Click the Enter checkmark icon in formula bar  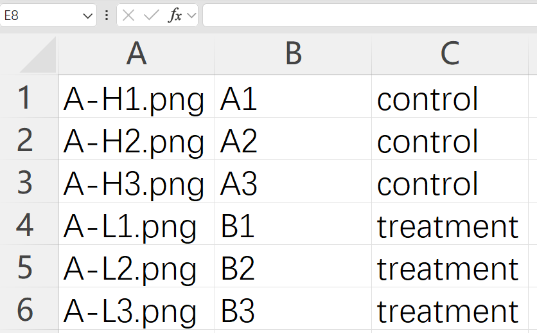151,15
